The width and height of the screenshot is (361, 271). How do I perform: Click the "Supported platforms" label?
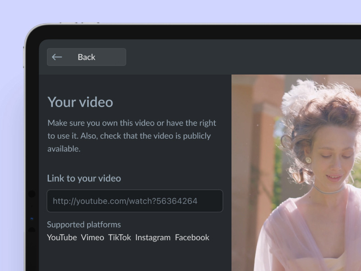84,224
